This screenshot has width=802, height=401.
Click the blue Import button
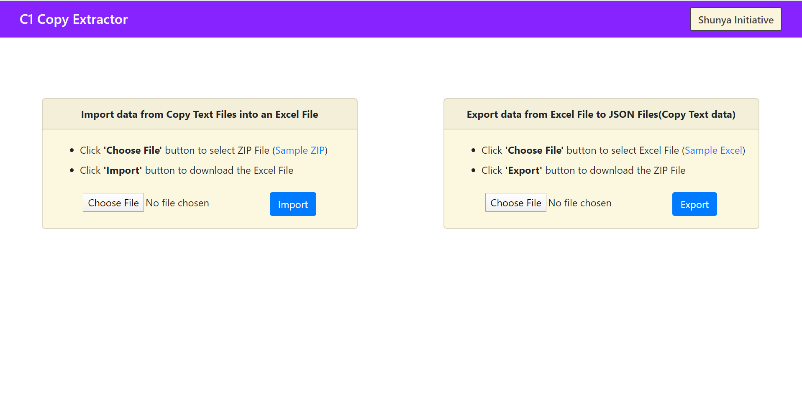click(293, 204)
